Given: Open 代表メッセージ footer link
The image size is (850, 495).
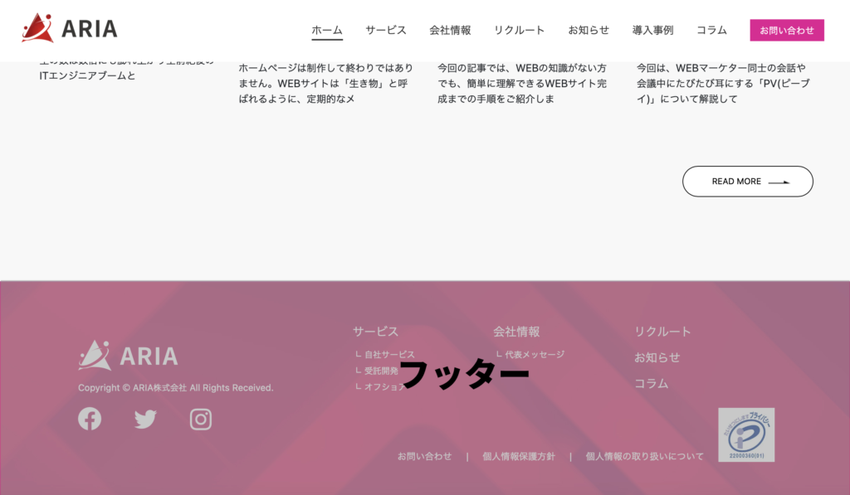Looking at the screenshot, I should coord(534,354).
